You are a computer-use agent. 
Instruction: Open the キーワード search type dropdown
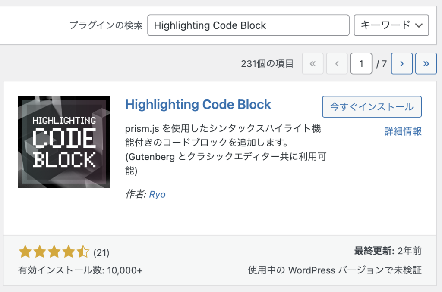(391, 25)
